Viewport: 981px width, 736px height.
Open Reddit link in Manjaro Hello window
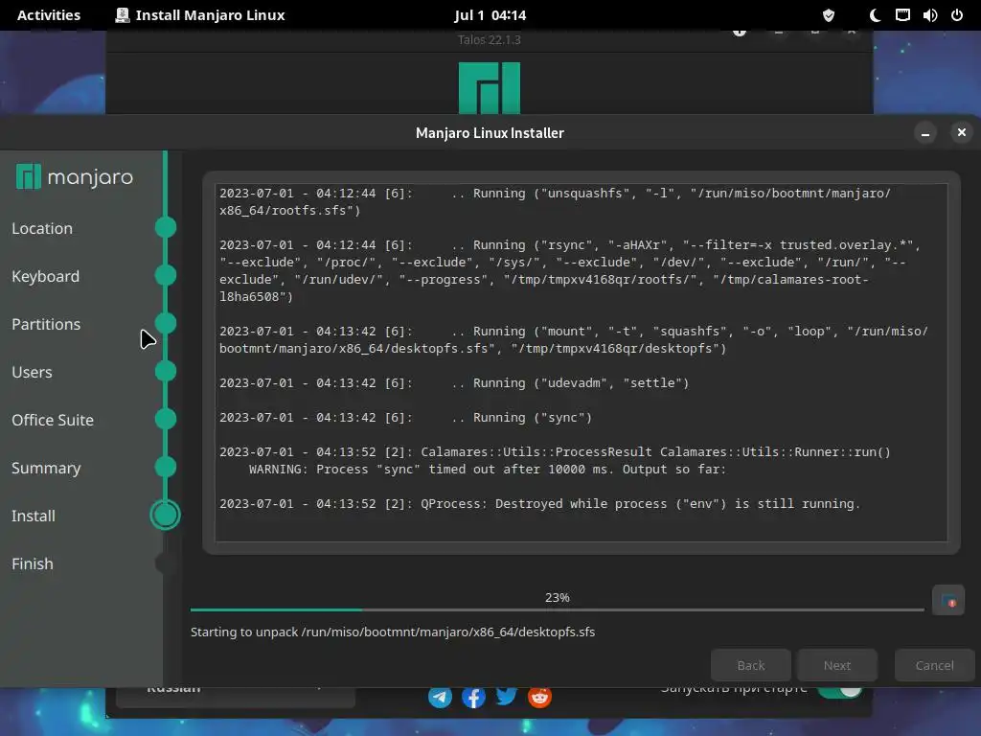coord(539,697)
